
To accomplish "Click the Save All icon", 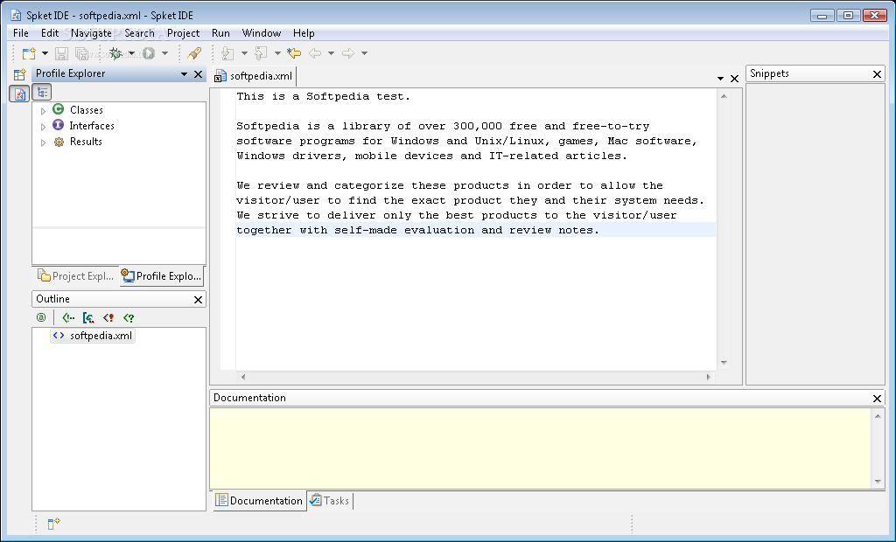I will coord(81,53).
